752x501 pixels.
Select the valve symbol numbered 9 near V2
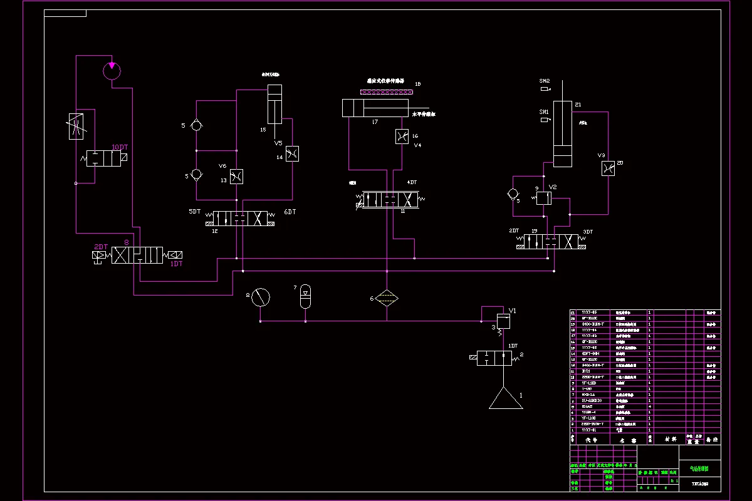click(545, 199)
